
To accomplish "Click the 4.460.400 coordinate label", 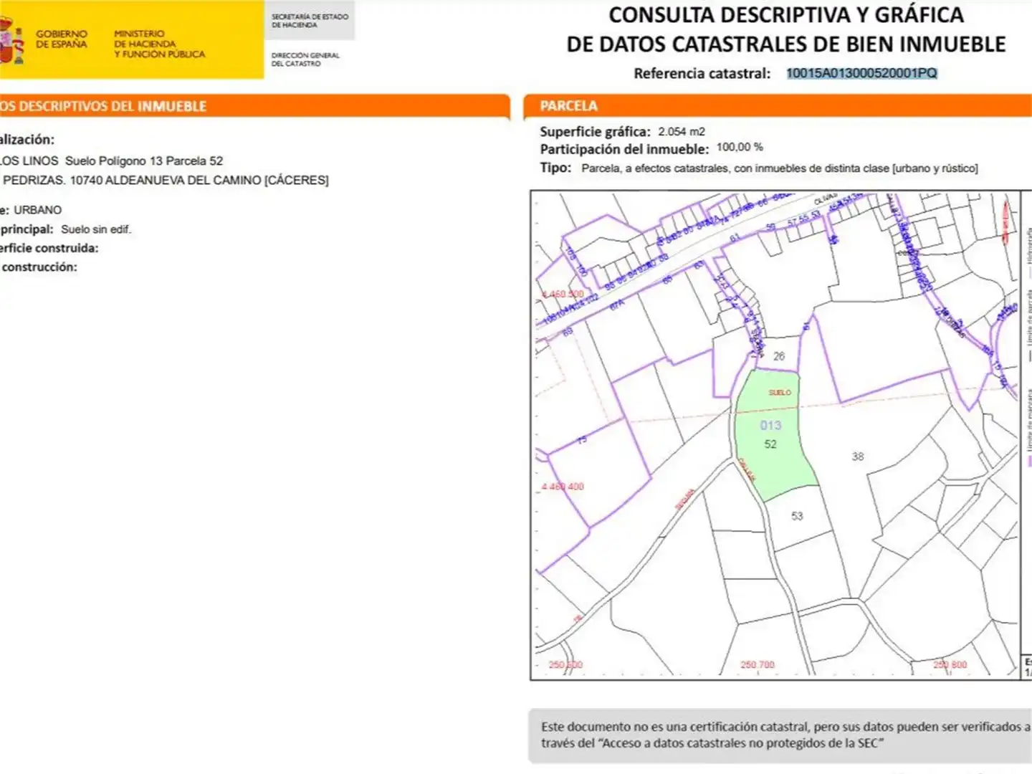I will click(x=563, y=487).
